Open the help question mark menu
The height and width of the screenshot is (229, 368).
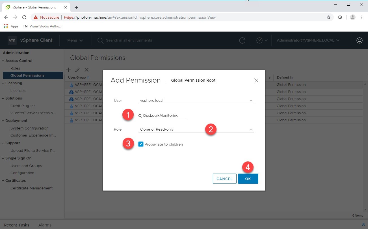coord(262,40)
